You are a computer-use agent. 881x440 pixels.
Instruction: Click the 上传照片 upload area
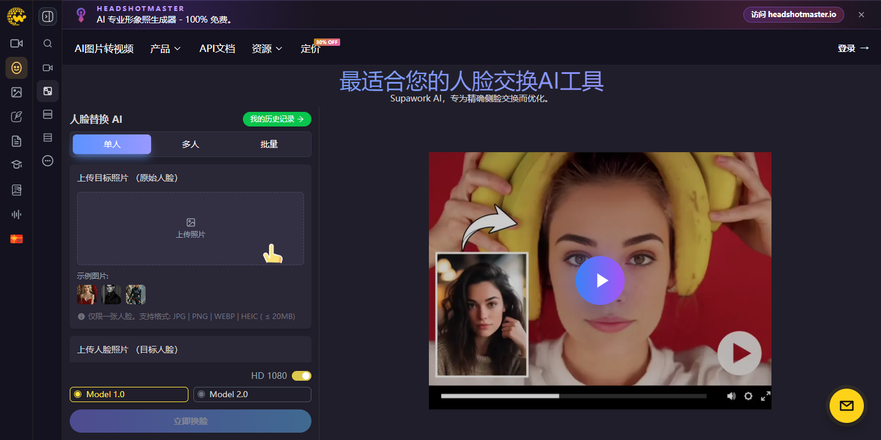click(190, 229)
